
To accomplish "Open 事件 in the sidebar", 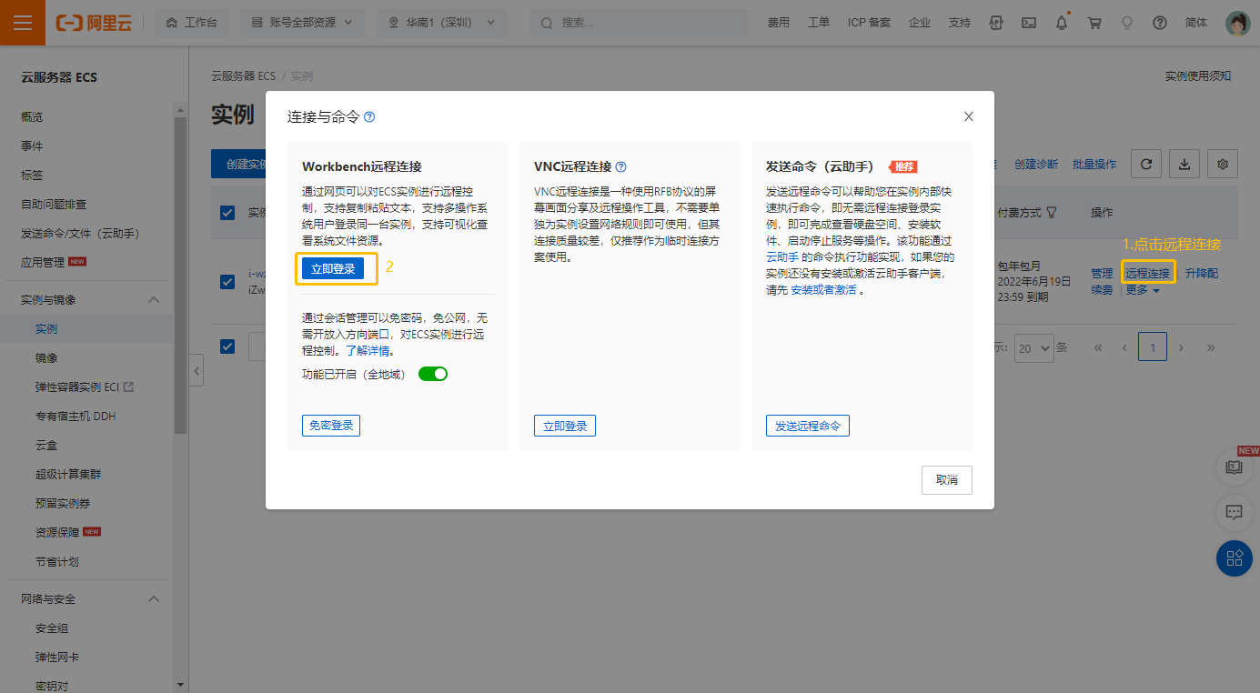I will pyautogui.click(x=32, y=146).
